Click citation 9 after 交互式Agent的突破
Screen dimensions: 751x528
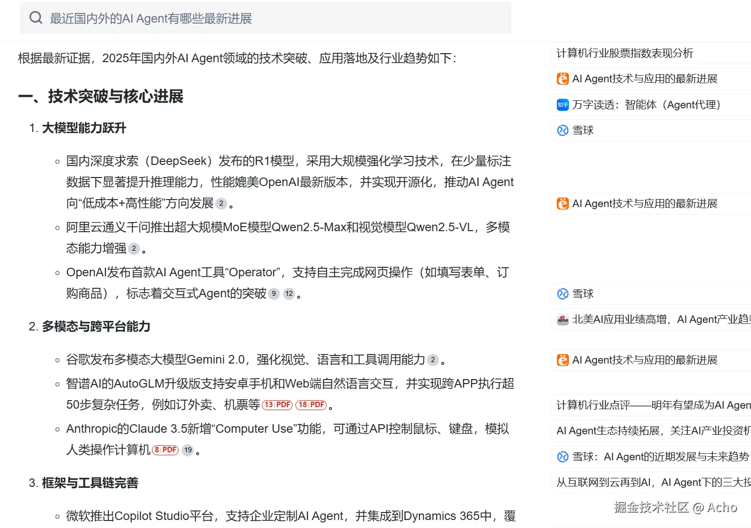tap(274, 294)
